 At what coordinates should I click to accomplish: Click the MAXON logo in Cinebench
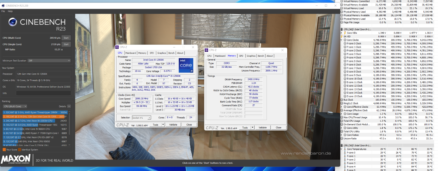[x=16, y=159]
